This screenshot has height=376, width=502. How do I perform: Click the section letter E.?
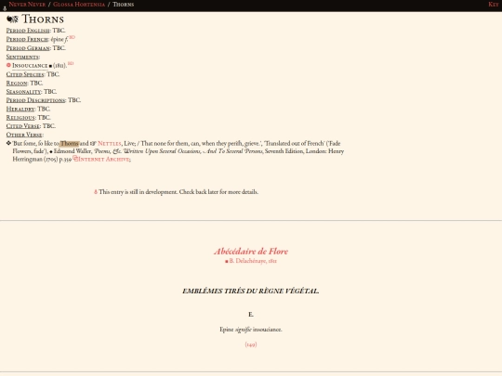point(251,315)
